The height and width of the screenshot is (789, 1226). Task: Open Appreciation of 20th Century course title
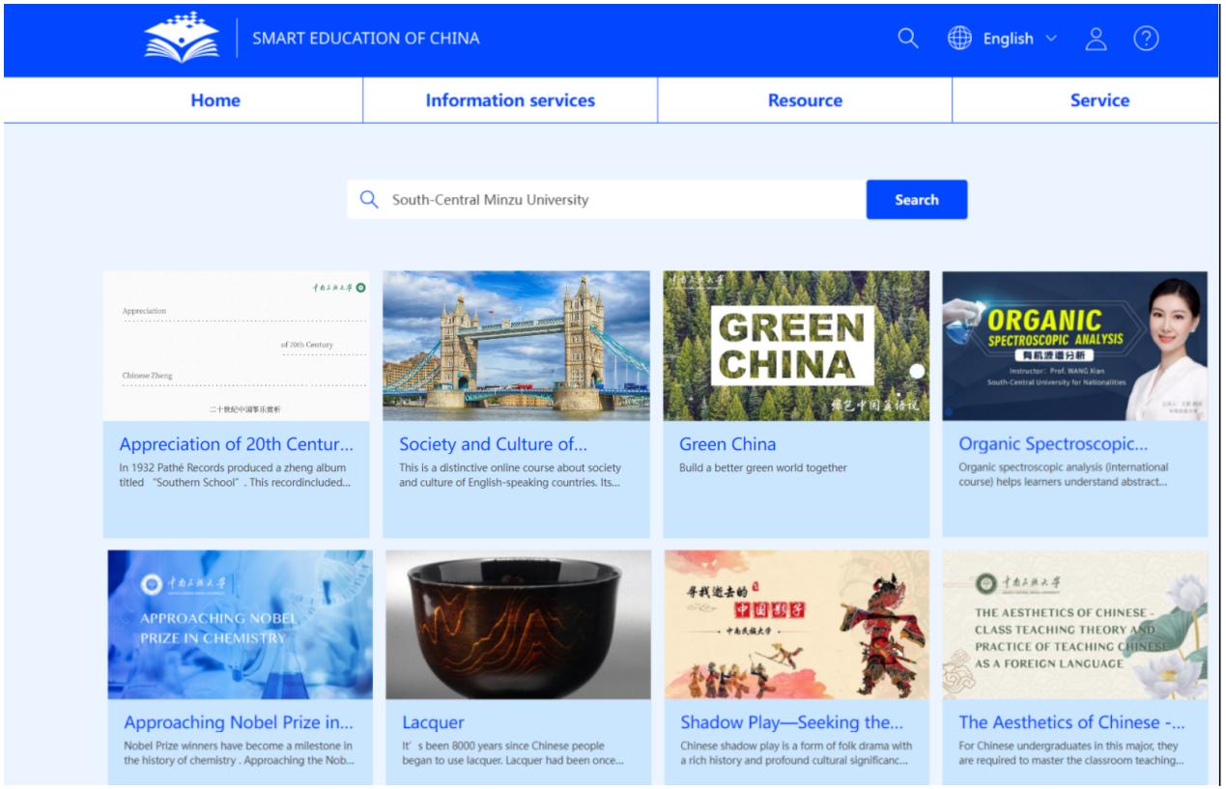click(x=237, y=444)
